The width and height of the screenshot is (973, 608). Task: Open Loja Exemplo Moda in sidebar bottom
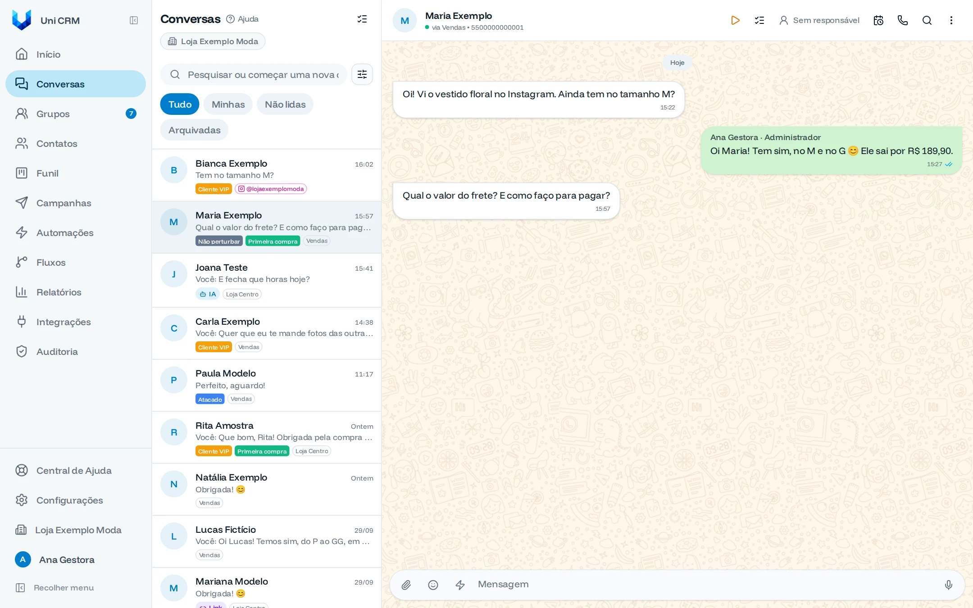[76, 530]
